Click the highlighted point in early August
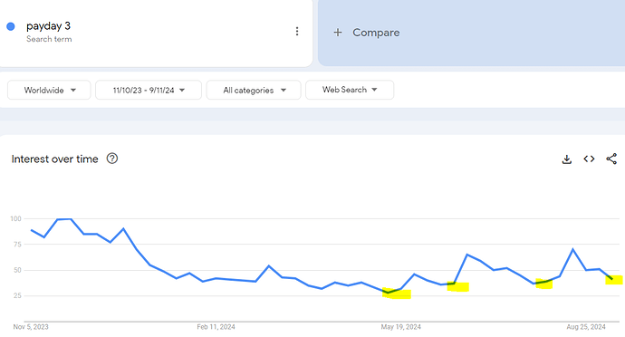This screenshot has height=337, width=625. 545,282
